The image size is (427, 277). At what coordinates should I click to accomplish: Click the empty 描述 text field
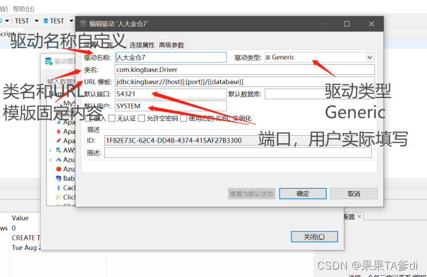(x=238, y=153)
